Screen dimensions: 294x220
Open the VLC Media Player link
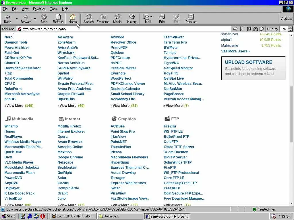(x=19, y=162)
